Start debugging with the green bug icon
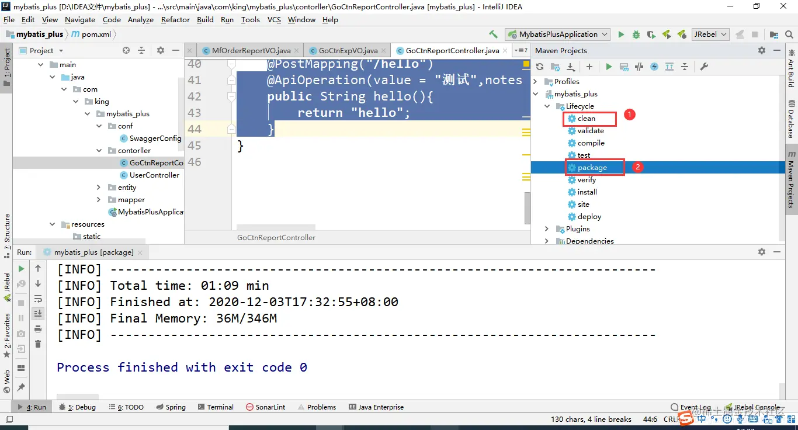 tap(636, 34)
